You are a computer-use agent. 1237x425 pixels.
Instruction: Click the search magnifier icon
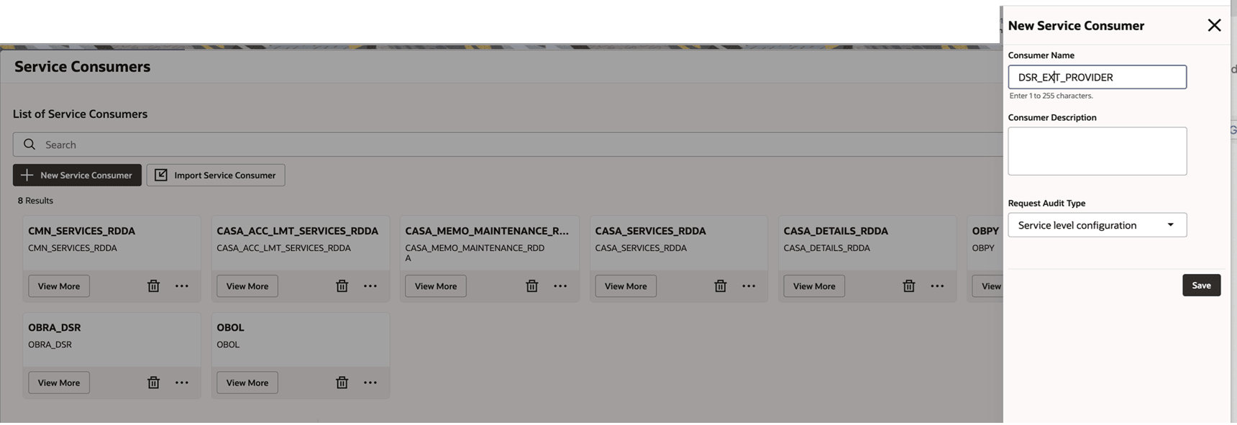pos(29,145)
